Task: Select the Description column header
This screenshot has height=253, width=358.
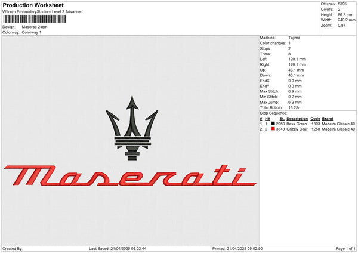Action: (x=297, y=118)
